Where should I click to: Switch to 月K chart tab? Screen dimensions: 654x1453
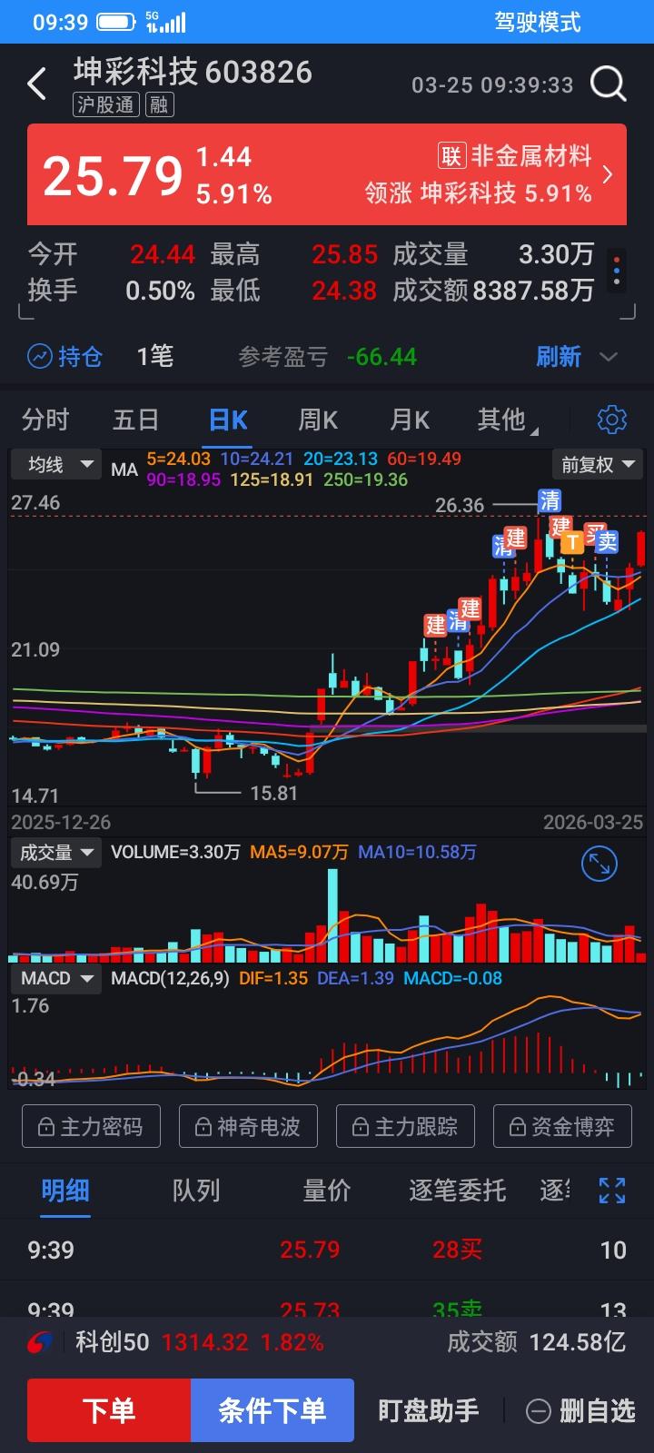(x=410, y=420)
